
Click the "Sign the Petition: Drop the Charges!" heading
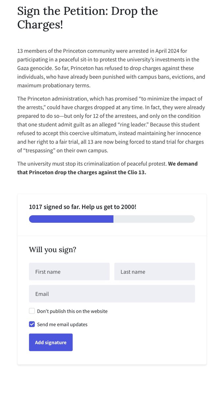click(88, 18)
